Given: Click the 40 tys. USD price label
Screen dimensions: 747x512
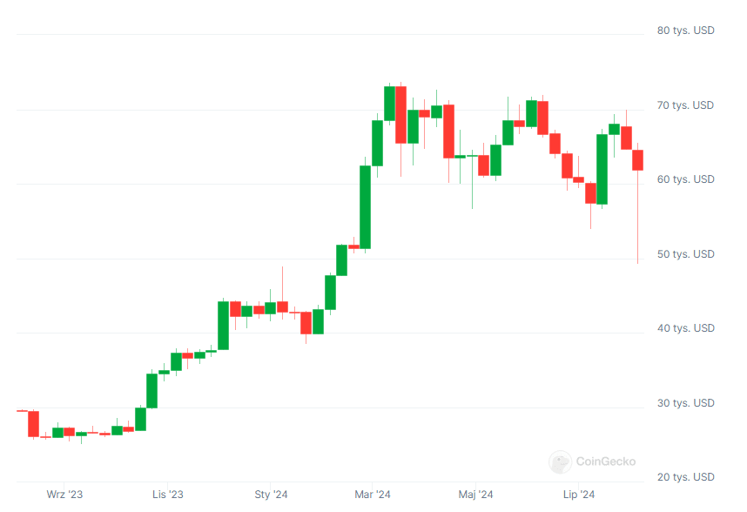Looking at the screenshot, I should 685,328.
